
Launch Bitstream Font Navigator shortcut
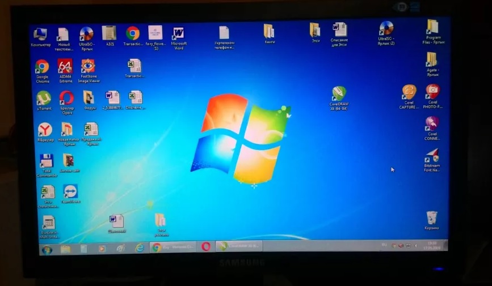click(432, 160)
